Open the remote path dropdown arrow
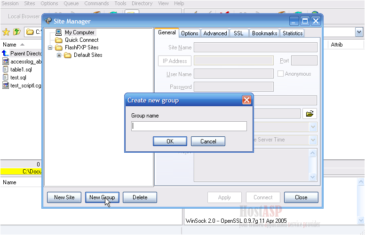This screenshot has height=235, width=365. [x=359, y=32]
